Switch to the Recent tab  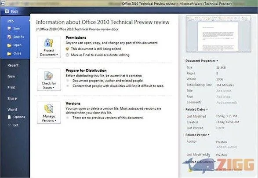[13, 65]
